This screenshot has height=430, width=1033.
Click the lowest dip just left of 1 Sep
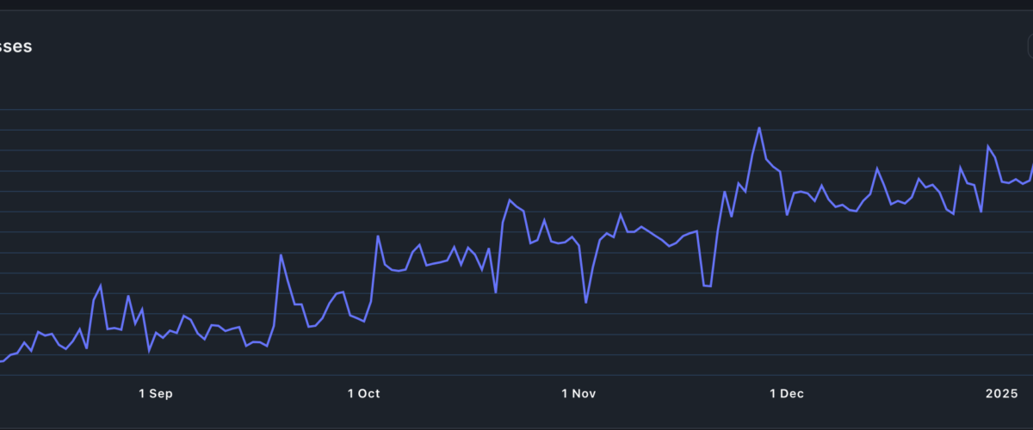click(x=149, y=351)
